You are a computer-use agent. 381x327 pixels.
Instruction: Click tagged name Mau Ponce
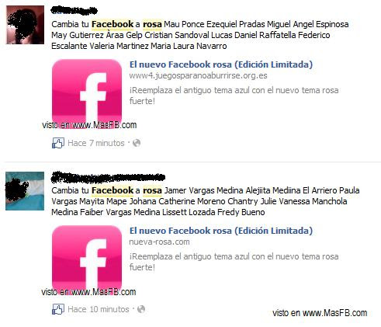click(x=184, y=24)
